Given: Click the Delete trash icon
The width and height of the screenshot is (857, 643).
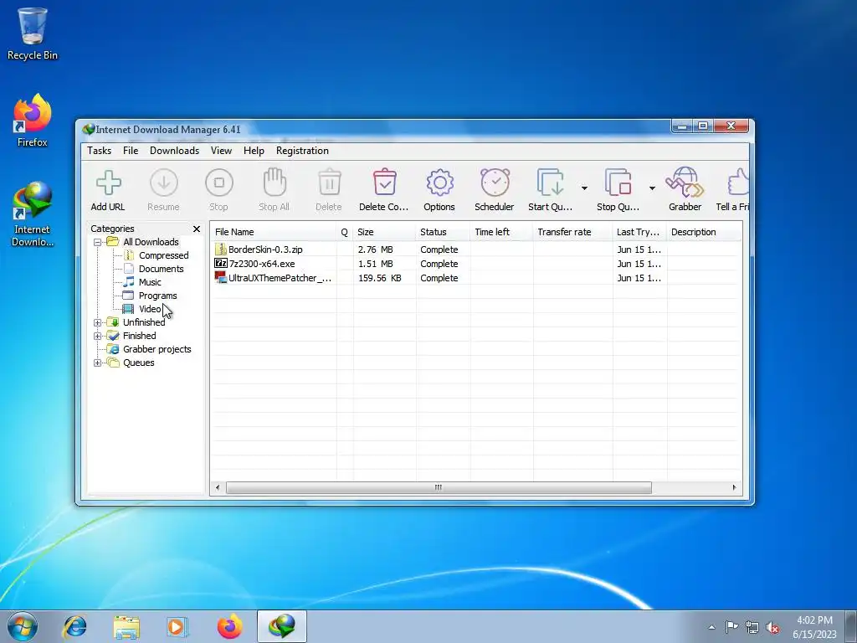Looking at the screenshot, I should [330, 183].
